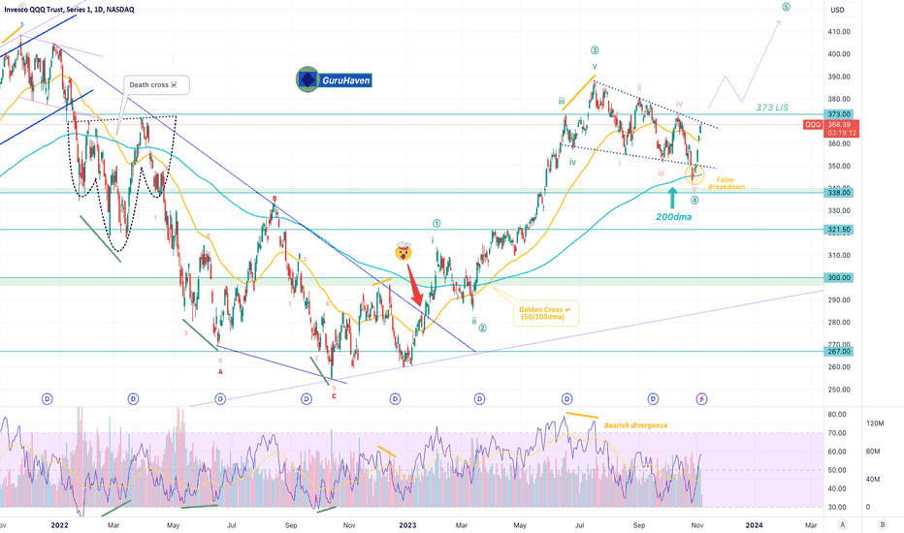Image resolution: width=904 pixels, height=533 pixels.
Task: Toggle the scale button labeled B
Action: click(883, 525)
